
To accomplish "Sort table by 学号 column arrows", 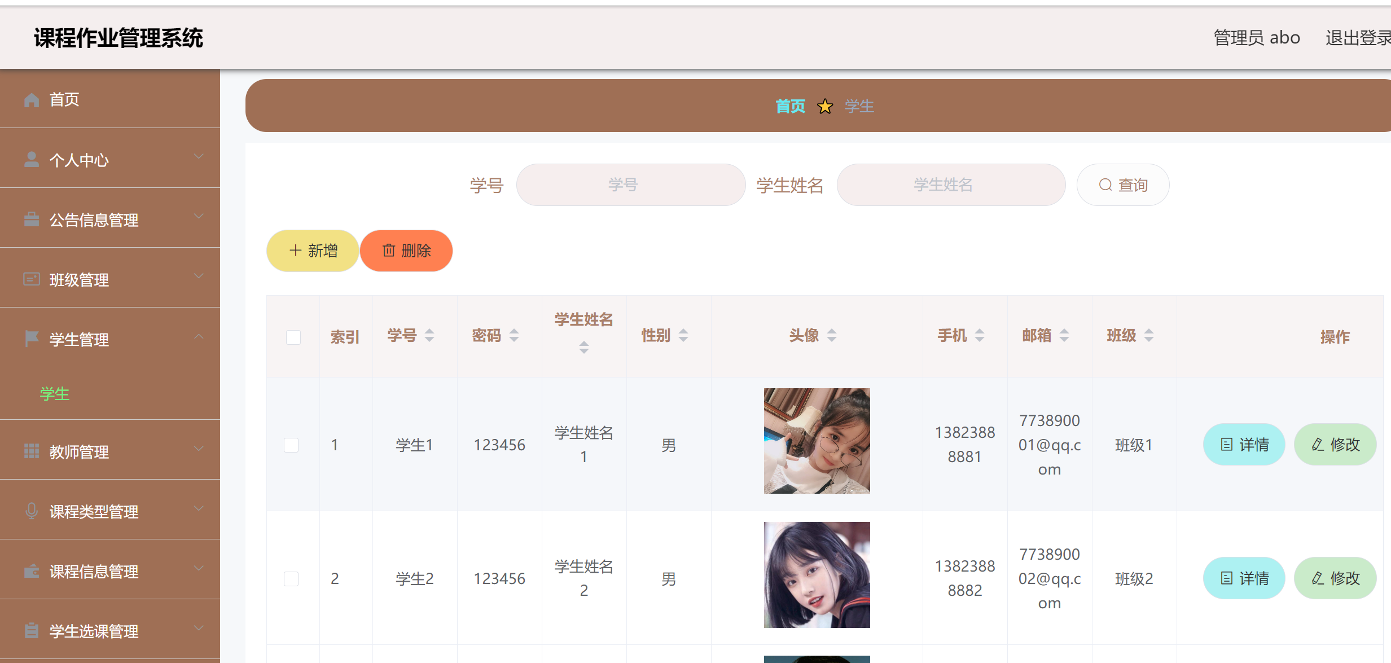I will coord(429,335).
